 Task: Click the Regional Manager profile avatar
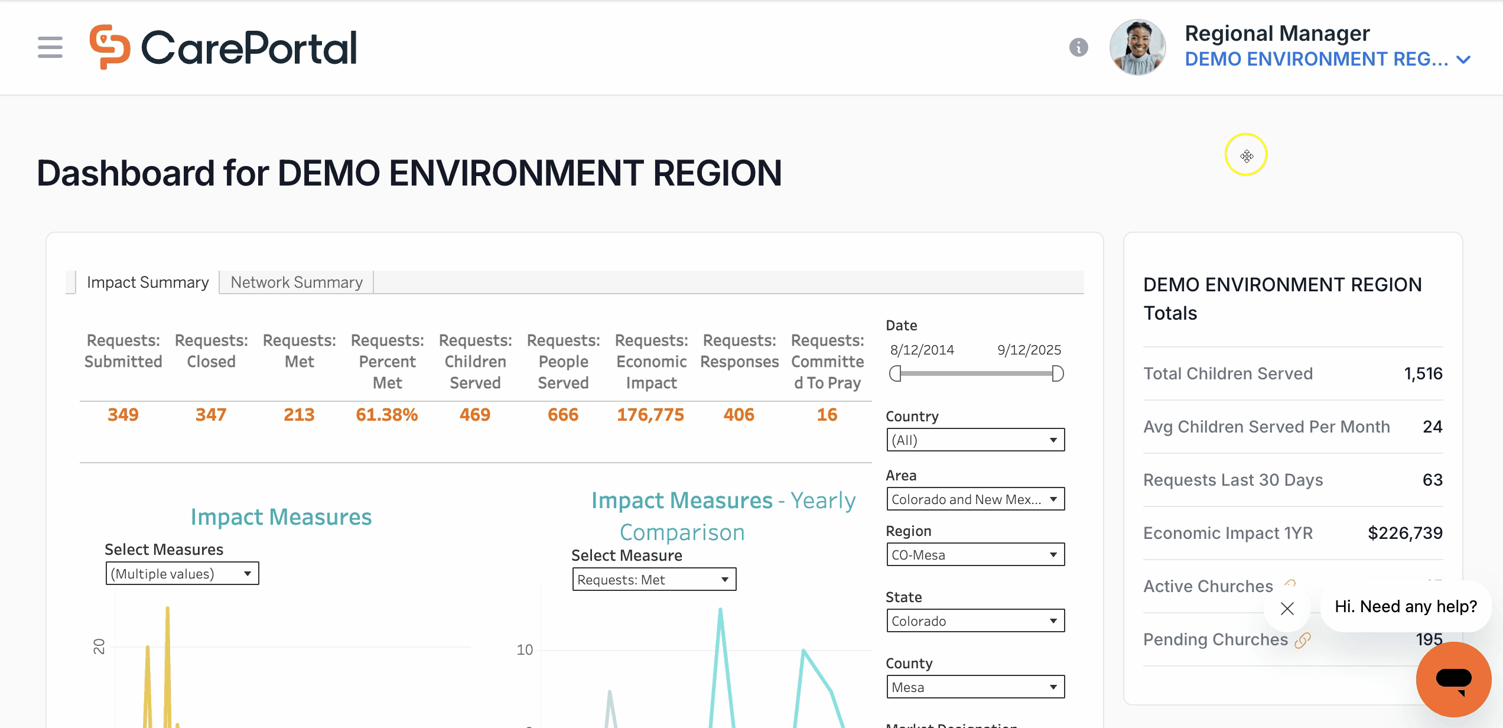click(1137, 47)
